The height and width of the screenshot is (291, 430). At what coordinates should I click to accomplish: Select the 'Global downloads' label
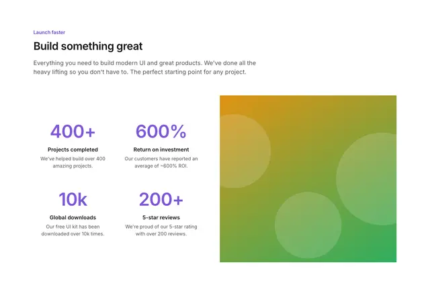click(x=73, y=218)
